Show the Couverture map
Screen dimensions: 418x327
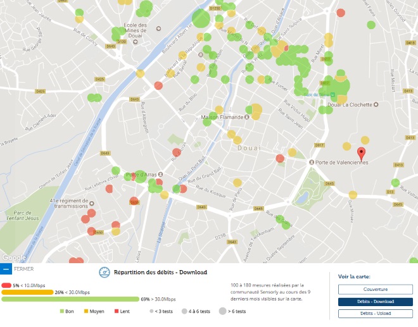[x=376, y=289]
